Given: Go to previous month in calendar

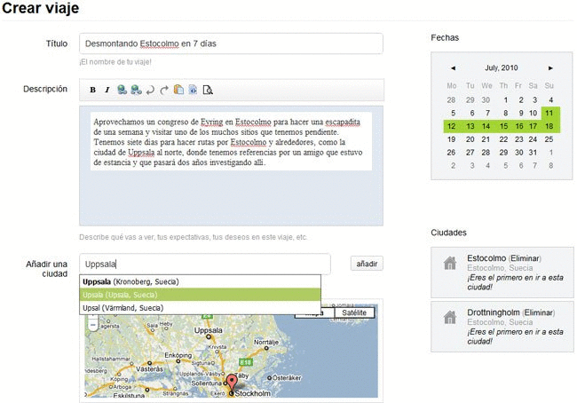Looking at the screenshot, I should click(453, 68).
